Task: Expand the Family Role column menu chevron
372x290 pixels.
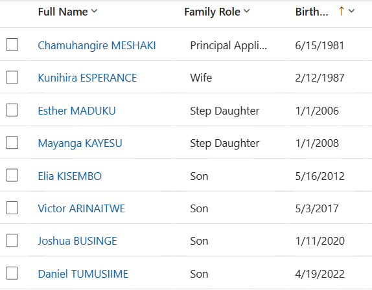Action: coord(247,11)
